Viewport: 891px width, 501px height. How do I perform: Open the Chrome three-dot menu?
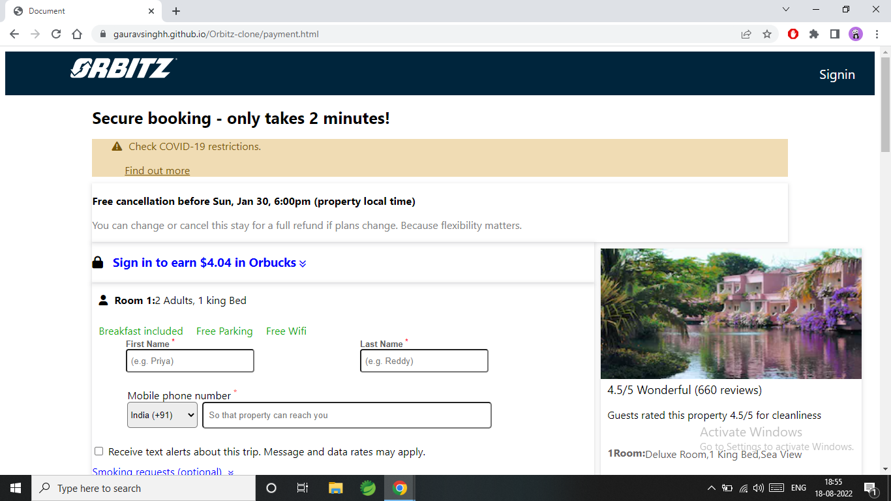(876, 34)
